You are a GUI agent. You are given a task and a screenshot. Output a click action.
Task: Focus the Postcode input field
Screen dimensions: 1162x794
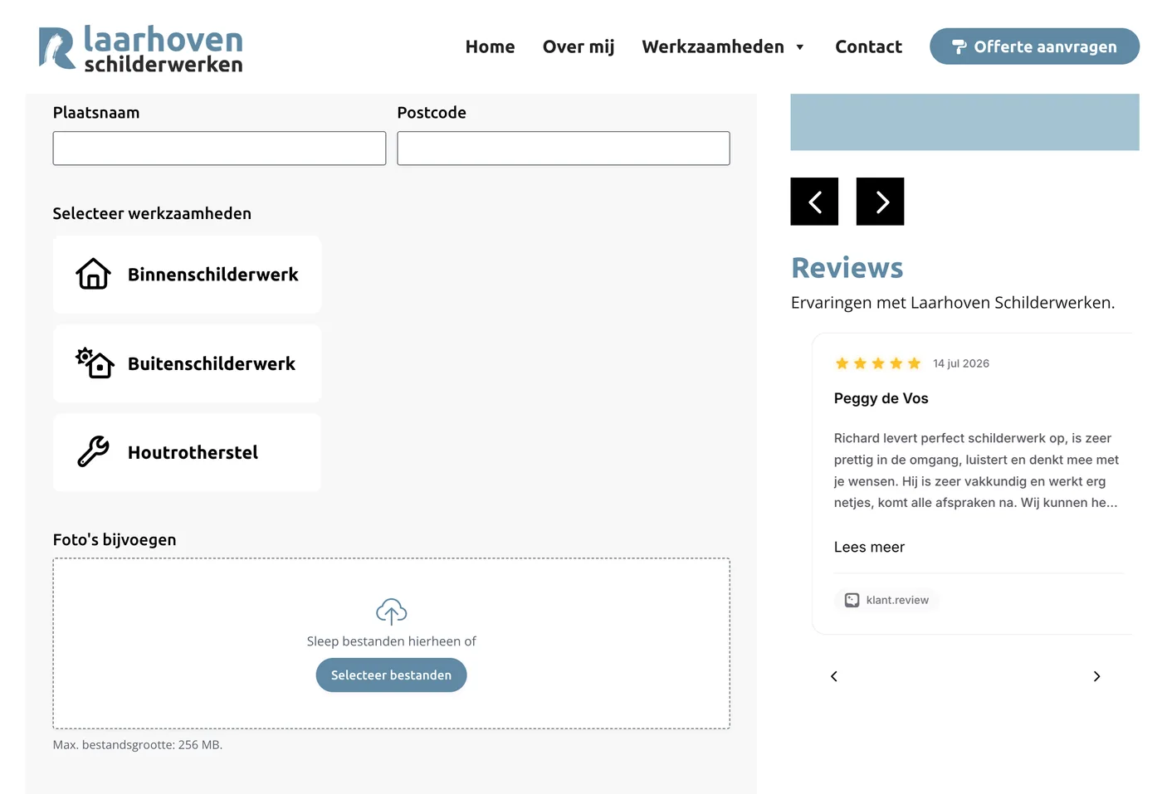pos(564,149)
